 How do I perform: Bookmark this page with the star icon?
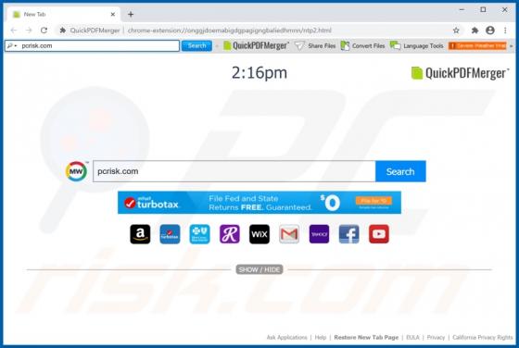point(456,31)
